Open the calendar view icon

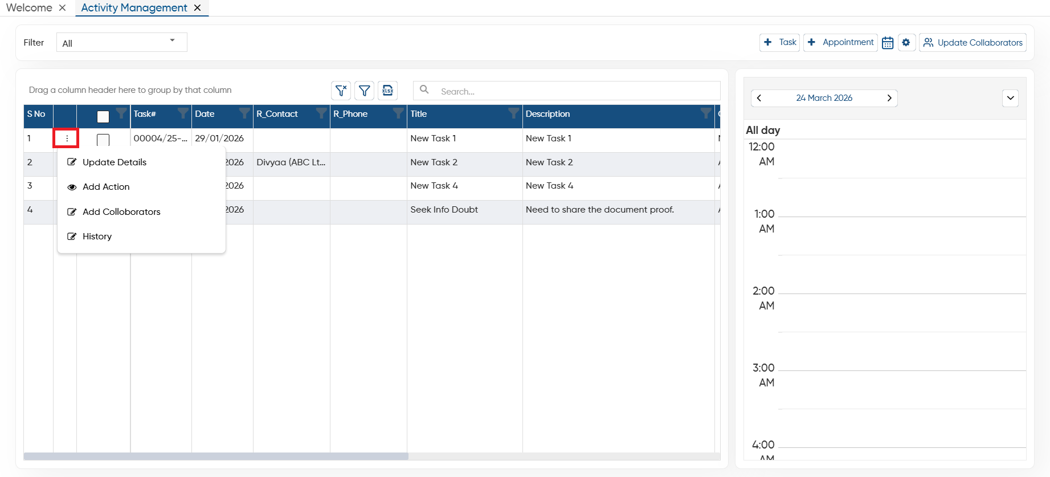(x=888, y=43)
